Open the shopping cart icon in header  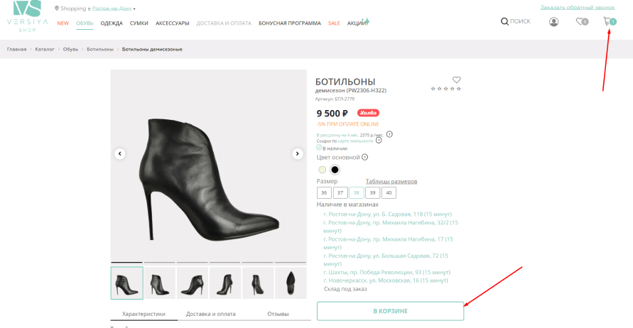pos(608,21)
